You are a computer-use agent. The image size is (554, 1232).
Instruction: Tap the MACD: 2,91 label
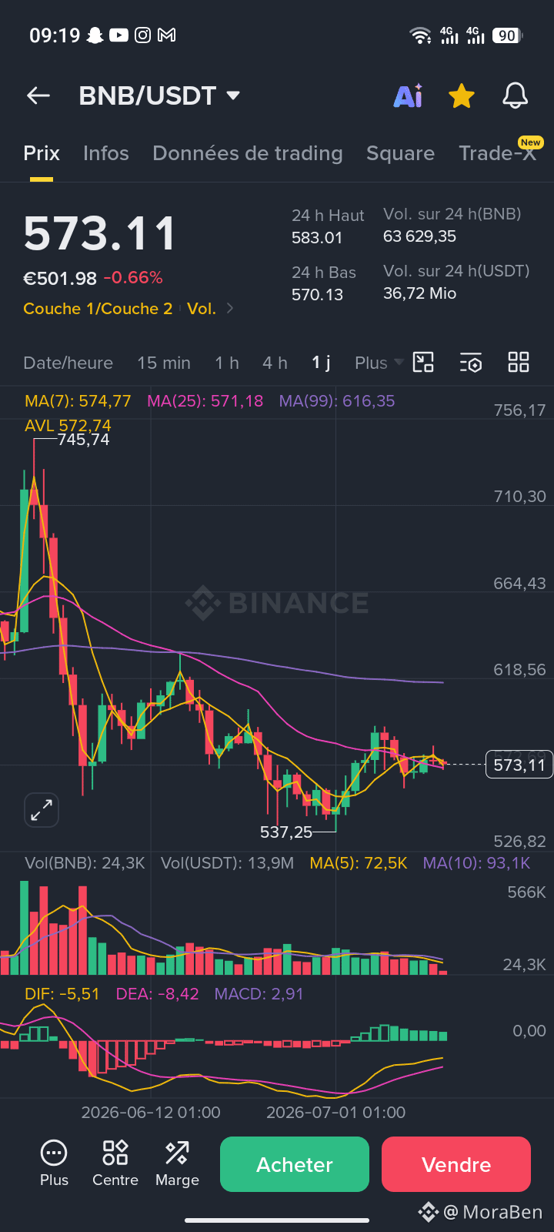[x=259, y=994]
